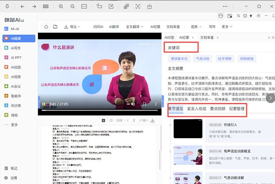Click the 气息训练 keyword tag
The image size is (275, 184).
(202, 58)
